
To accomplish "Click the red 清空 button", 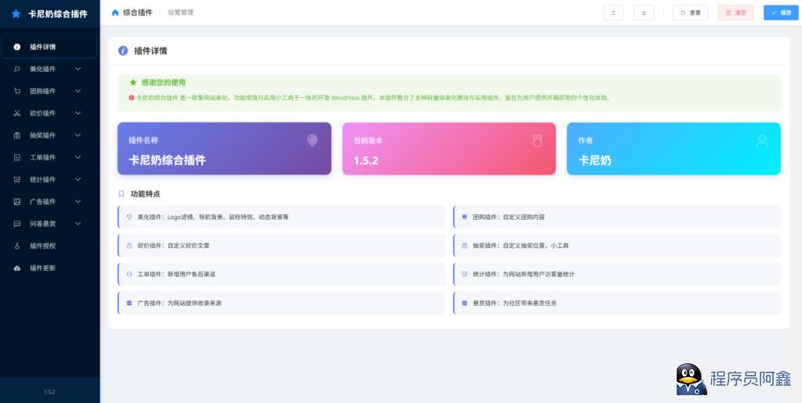I will (735, 13).
